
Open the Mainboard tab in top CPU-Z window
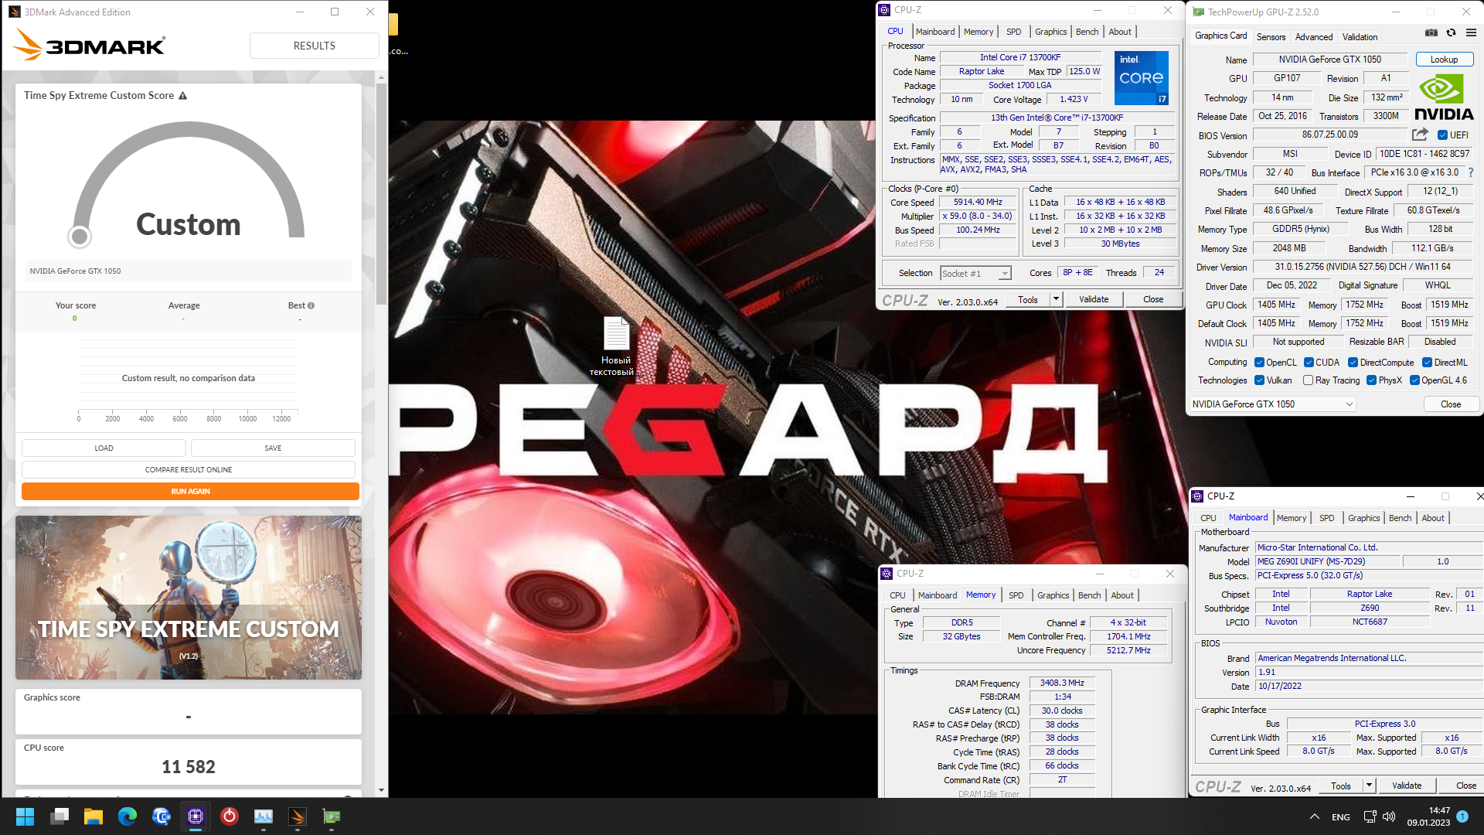point(935,32)
